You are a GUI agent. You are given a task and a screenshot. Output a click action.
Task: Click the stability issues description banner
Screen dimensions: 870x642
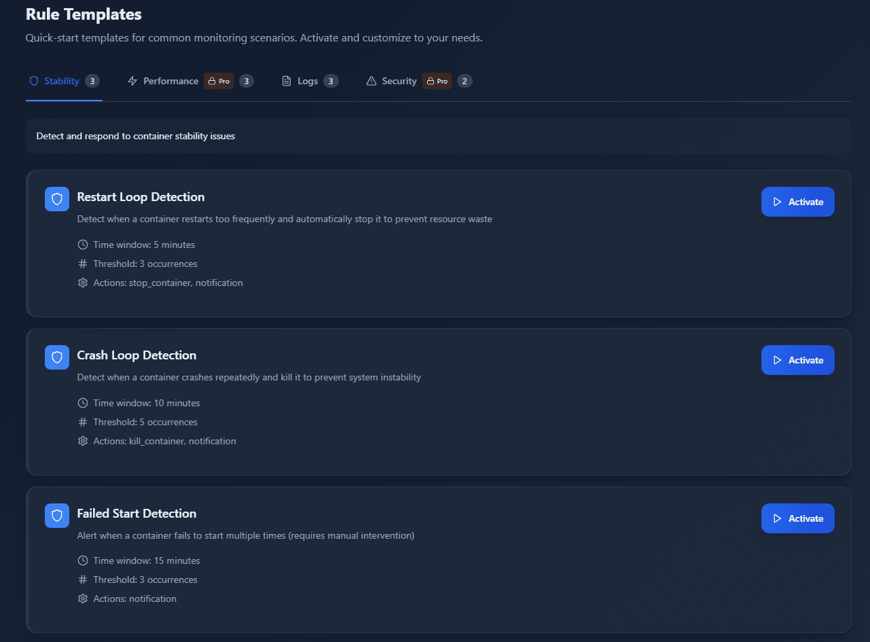tap(438, 136)
